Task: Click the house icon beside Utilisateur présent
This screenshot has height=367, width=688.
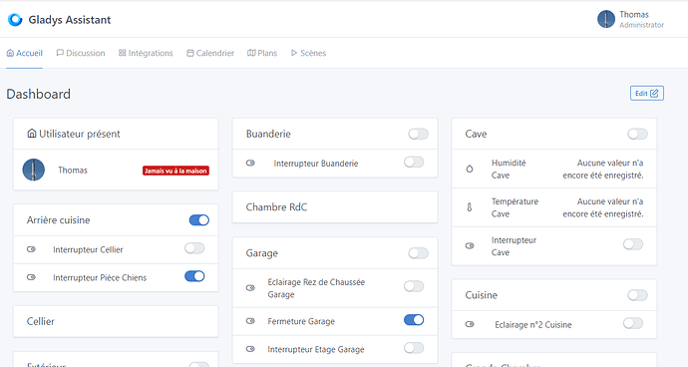Action: [x=32, y=133]
